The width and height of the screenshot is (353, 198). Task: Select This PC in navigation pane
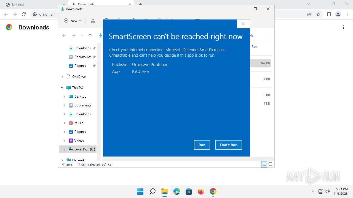tap(75, 88)
